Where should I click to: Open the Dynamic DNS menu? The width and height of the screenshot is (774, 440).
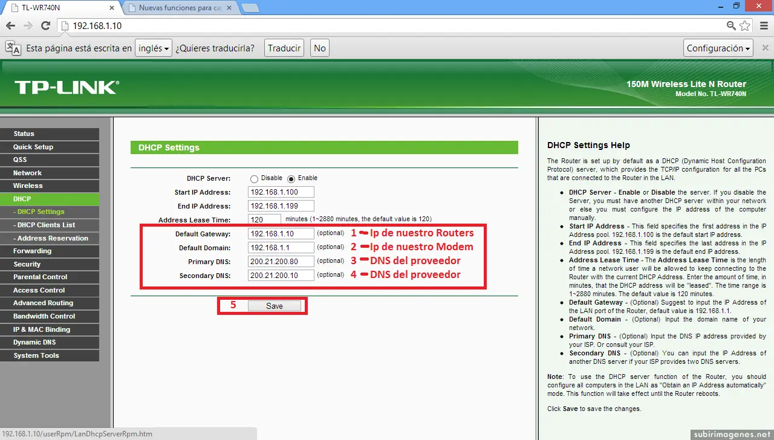pos(50,342)
